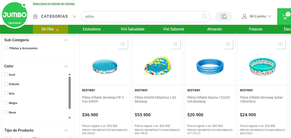291x138 pixels.
Task: Enable the Azul color filter
Action: (6, 75)
